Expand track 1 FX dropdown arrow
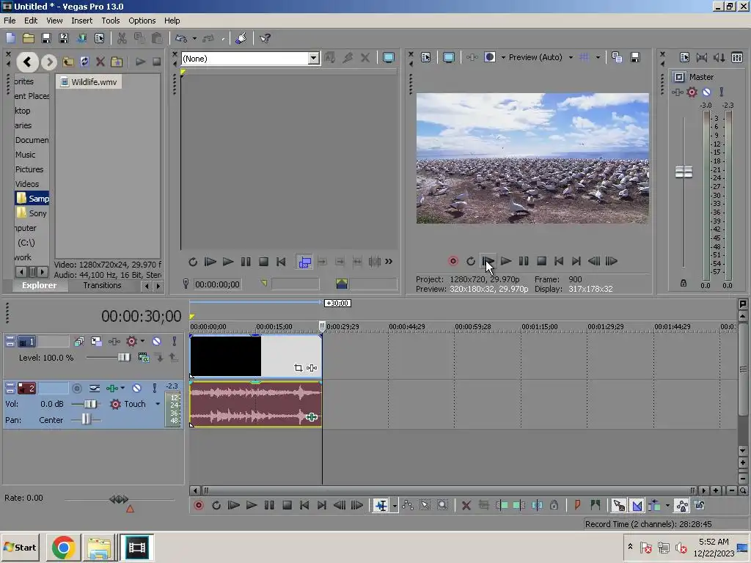751x563 pixels. click(142, 342)
